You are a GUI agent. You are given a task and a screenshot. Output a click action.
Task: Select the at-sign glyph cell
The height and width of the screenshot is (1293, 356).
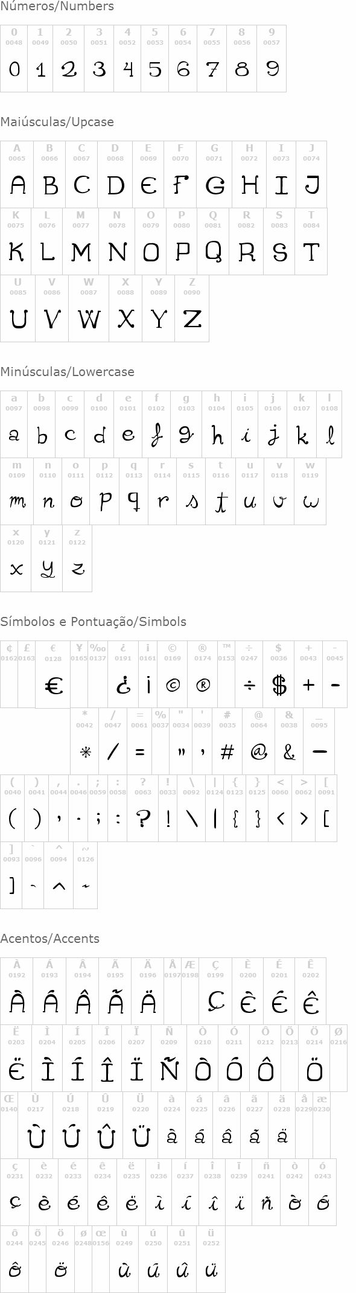tap(259, 741)
